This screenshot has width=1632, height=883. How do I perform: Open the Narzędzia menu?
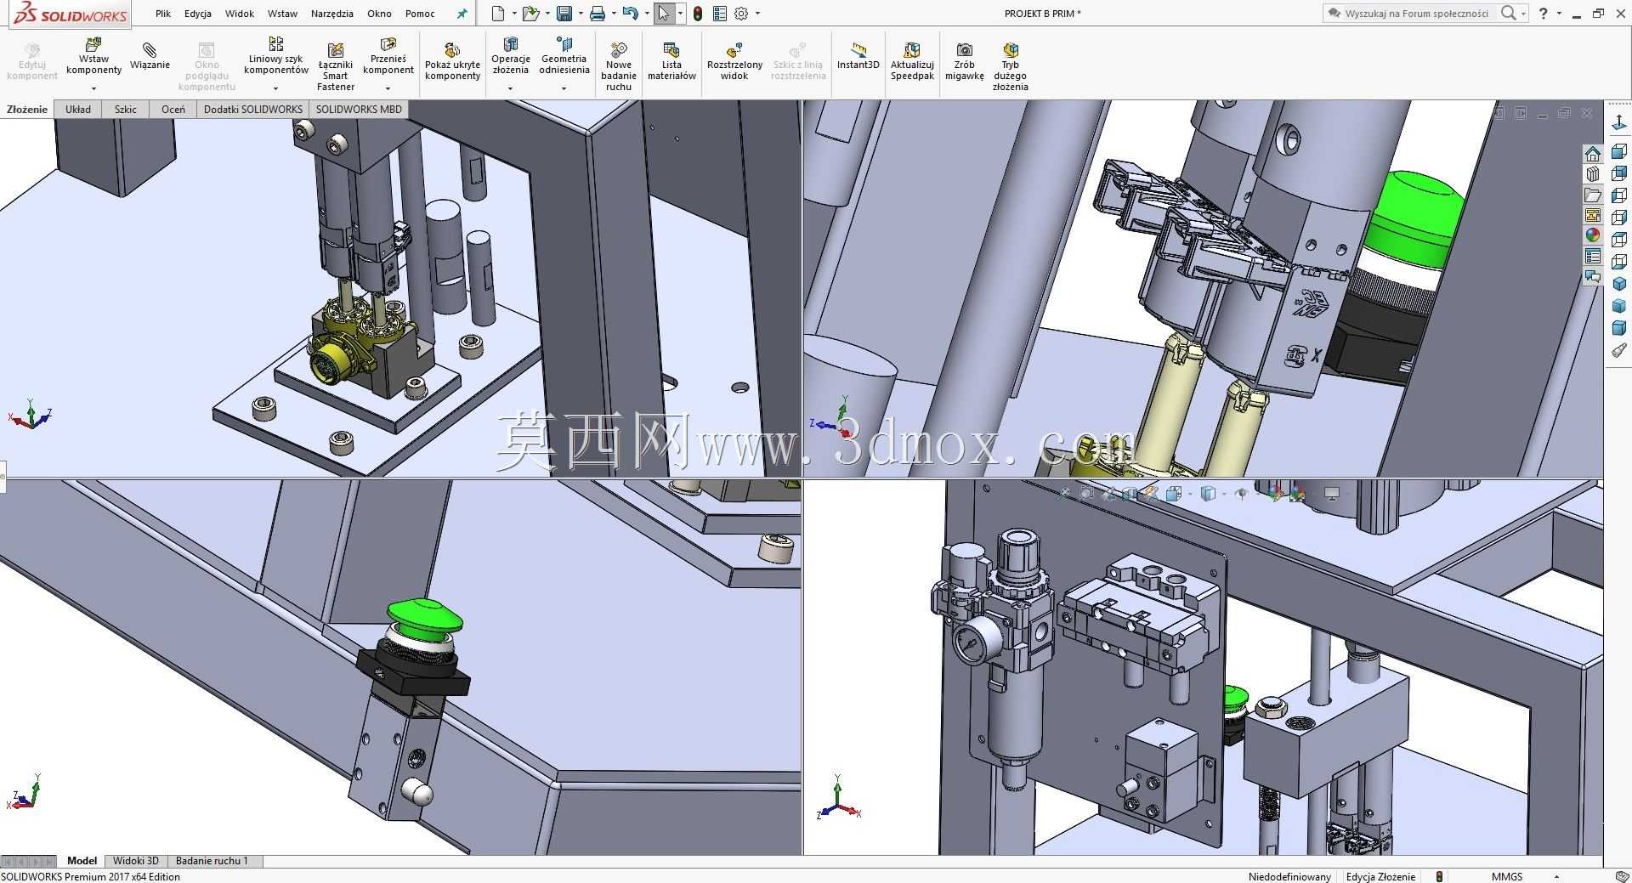[x=332, y=14]
